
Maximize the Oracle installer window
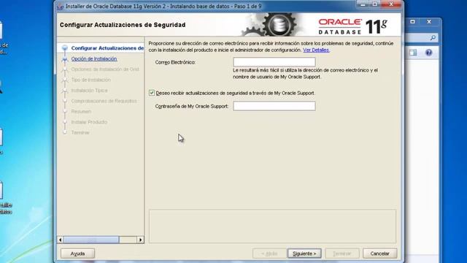pyautogui.click(x=374, y=4)
